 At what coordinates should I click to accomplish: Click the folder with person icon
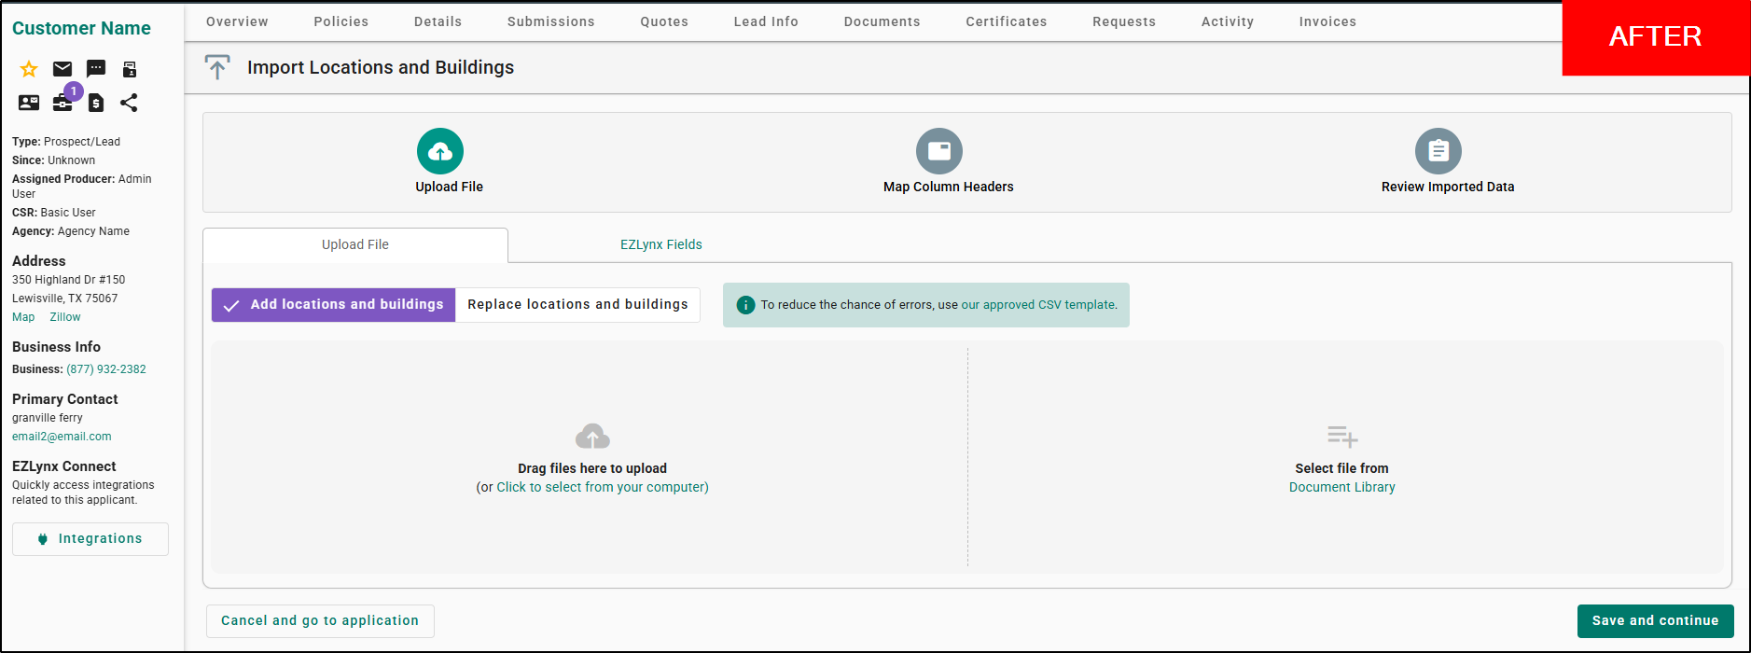(x=130, y=69)
